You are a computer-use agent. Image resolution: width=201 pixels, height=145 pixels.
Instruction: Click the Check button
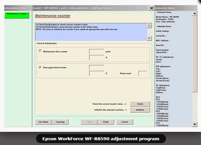(140, 104)
